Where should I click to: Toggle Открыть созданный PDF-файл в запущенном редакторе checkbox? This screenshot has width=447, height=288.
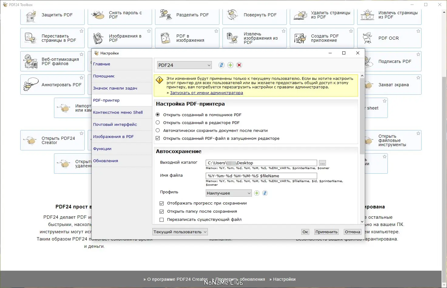(158, 138)
